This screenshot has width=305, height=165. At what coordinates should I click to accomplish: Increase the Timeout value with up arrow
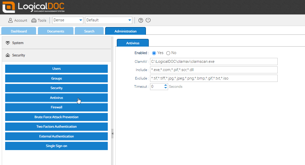tap(166, 85)
